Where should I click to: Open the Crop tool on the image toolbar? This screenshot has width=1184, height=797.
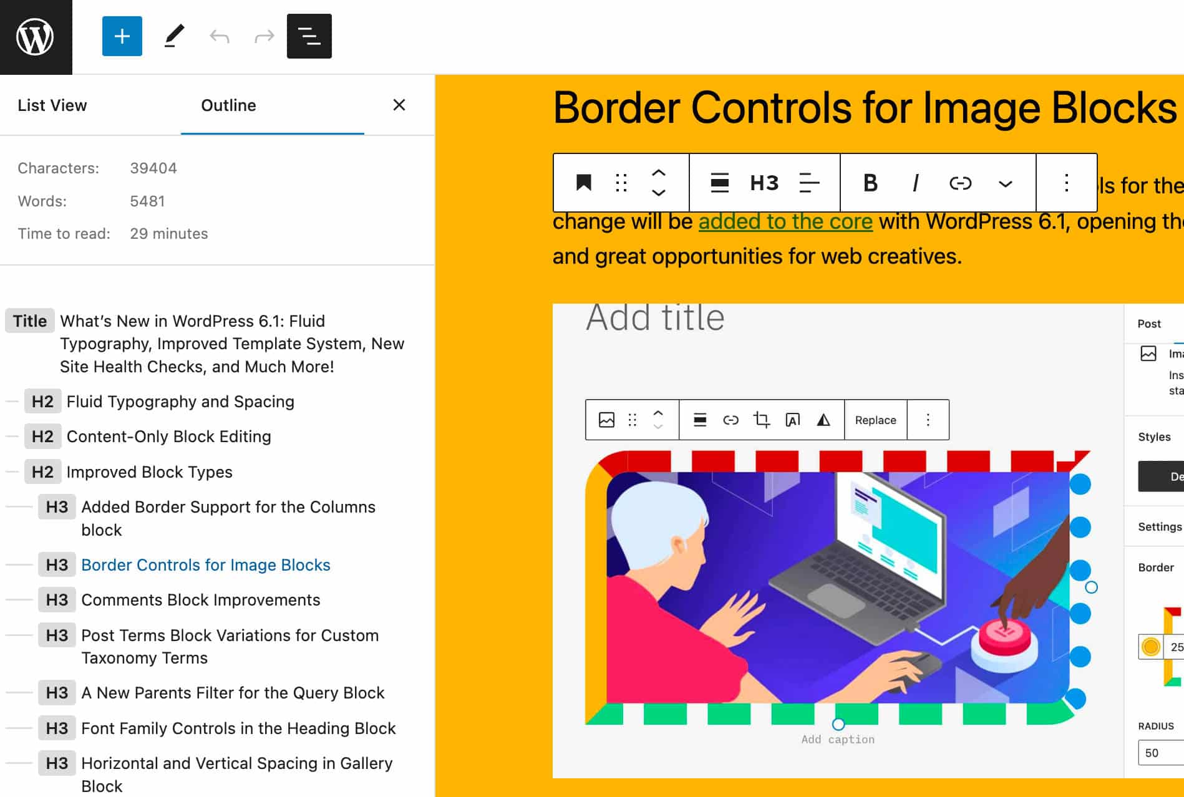[x=762, y=420]
